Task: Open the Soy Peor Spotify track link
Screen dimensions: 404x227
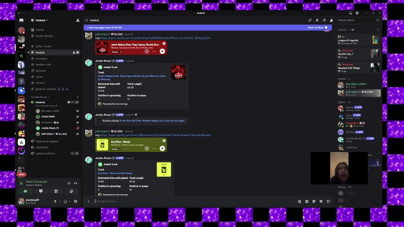Action: [156, 135]
